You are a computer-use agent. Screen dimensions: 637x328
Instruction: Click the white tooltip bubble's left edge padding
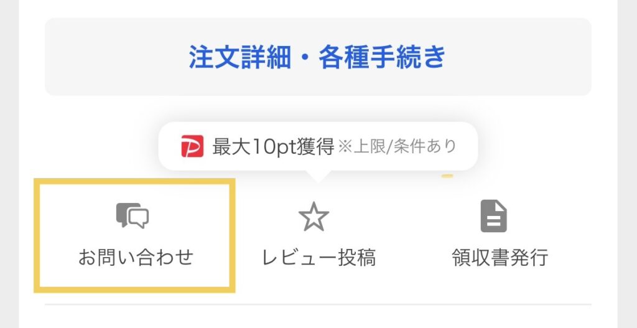170,146
